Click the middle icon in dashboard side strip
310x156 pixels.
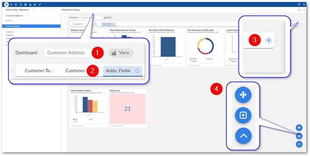pyautogui.click(x=64, y=23)
